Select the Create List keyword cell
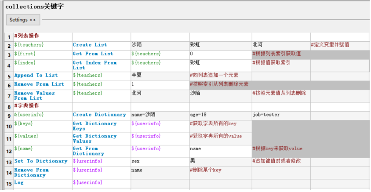 [x=101, y=46]
